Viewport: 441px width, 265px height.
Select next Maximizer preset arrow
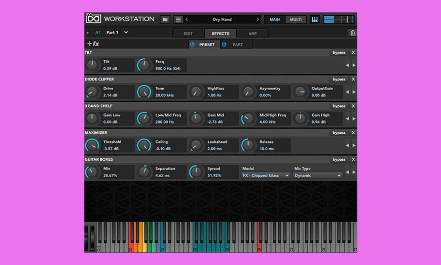coord(354,146)
